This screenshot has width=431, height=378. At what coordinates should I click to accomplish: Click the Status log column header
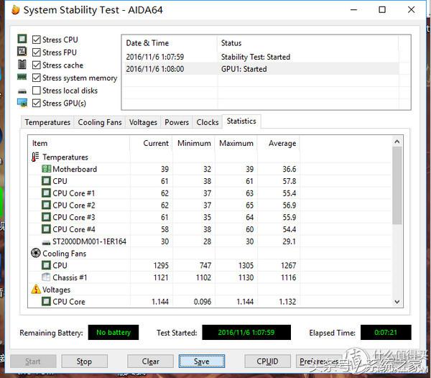[307, 43]
